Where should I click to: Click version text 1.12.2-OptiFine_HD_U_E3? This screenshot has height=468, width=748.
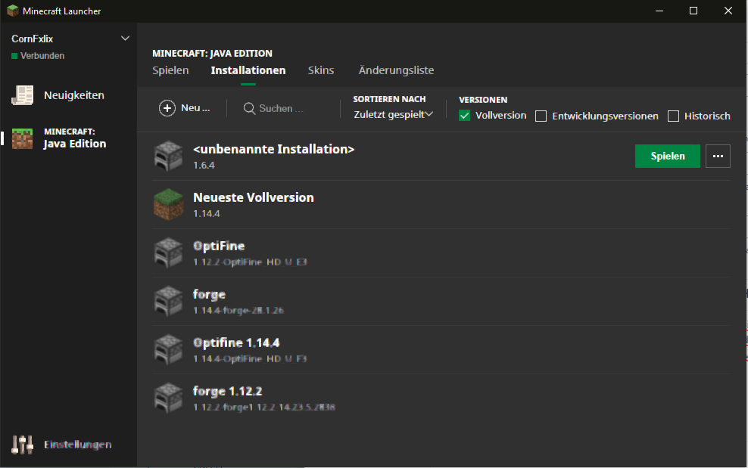click(x=250, y=262)
